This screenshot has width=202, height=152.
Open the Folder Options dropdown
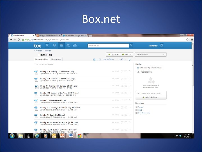tap(151, 55)
